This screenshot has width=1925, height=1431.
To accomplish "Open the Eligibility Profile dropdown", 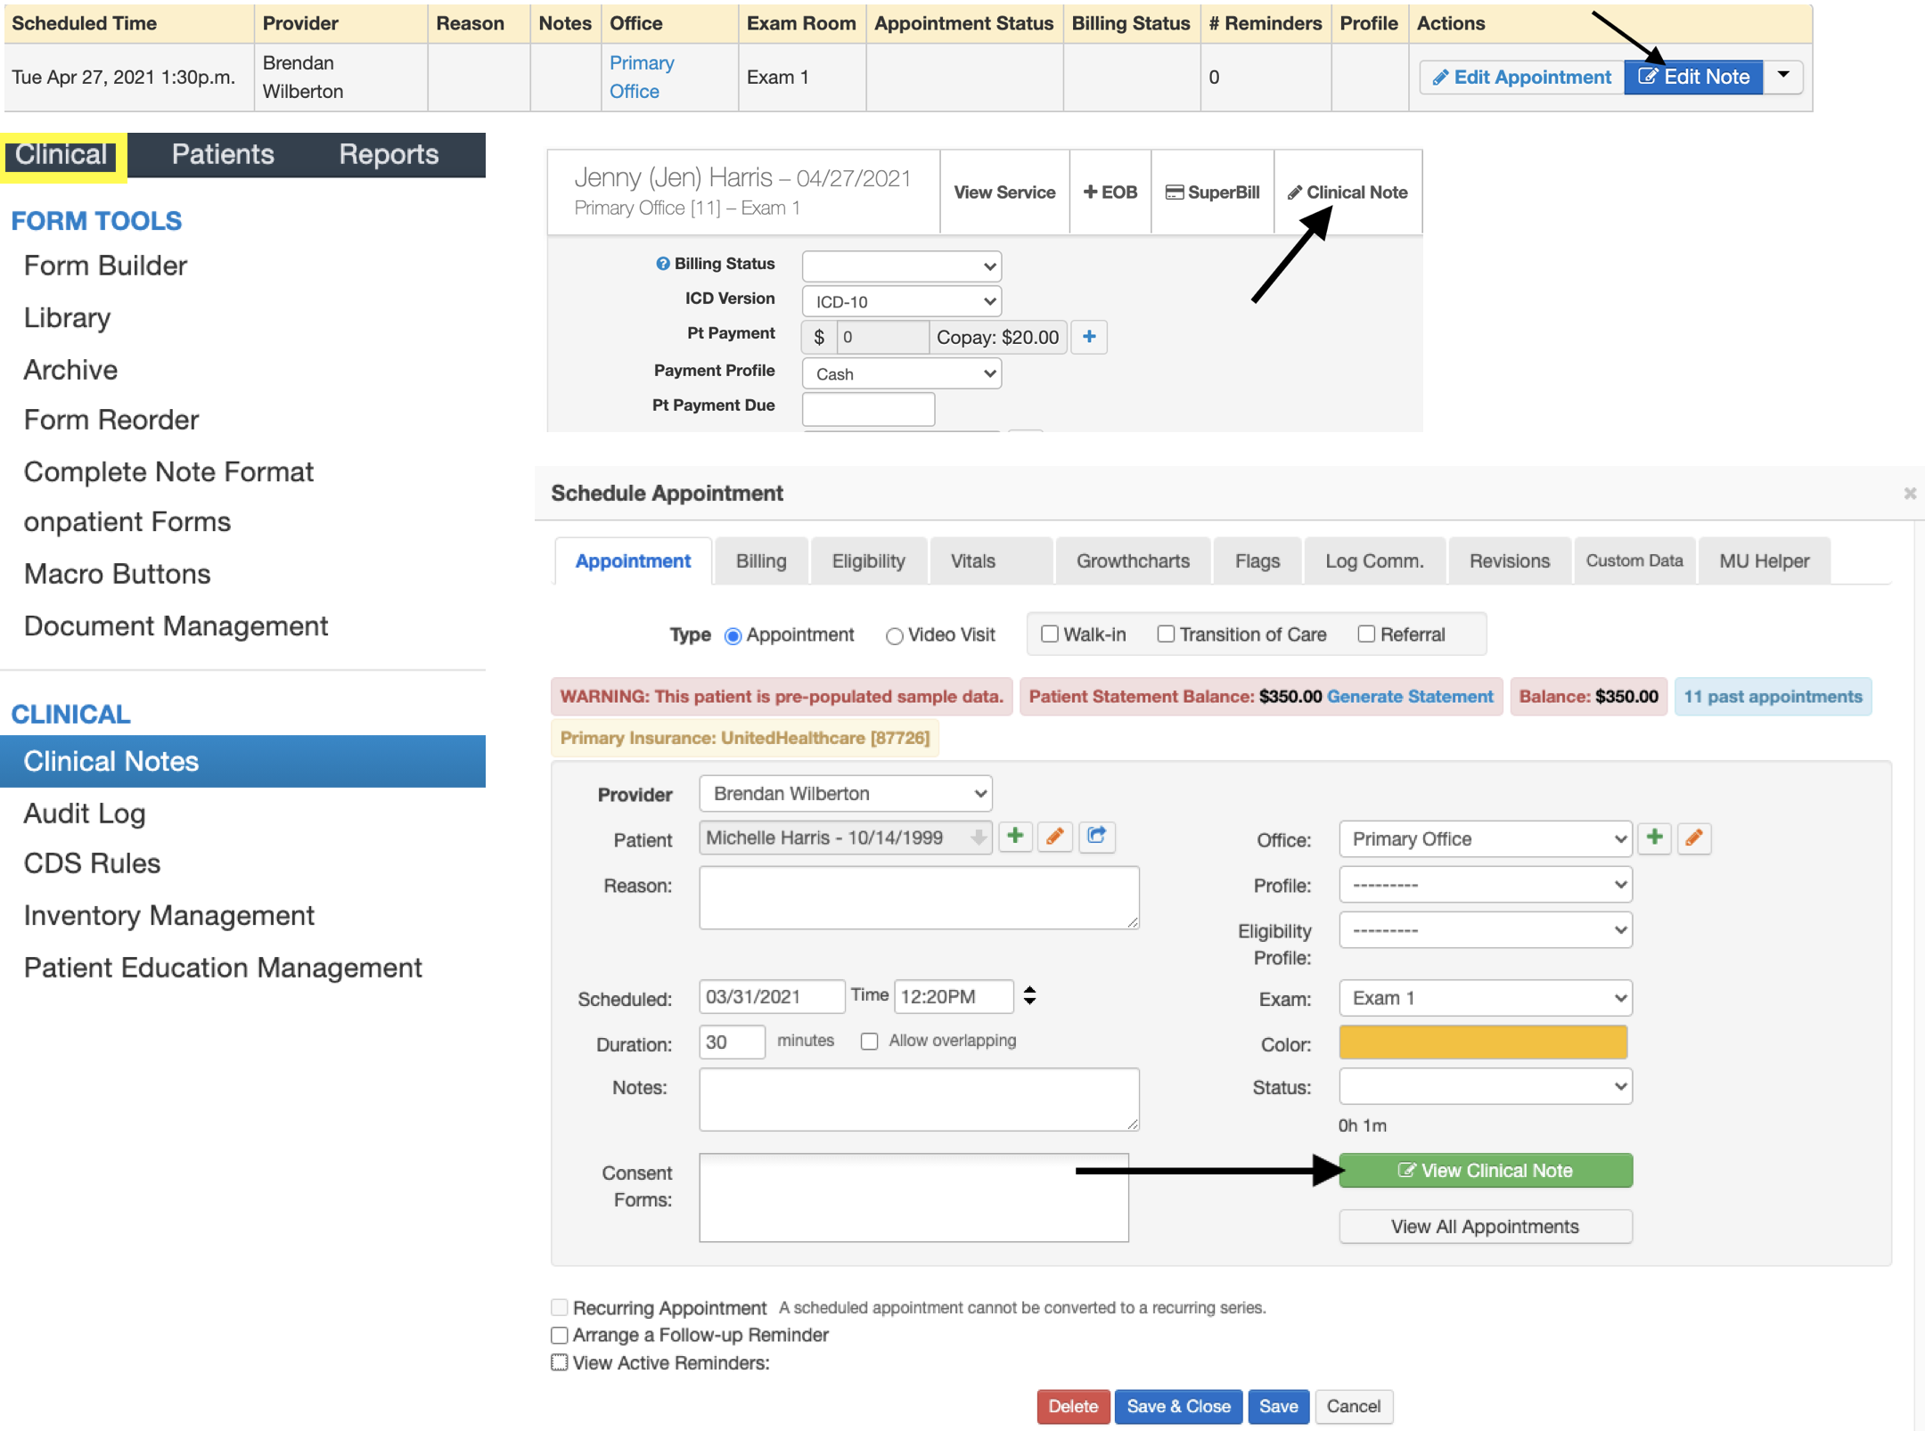I will (1485, 930).
